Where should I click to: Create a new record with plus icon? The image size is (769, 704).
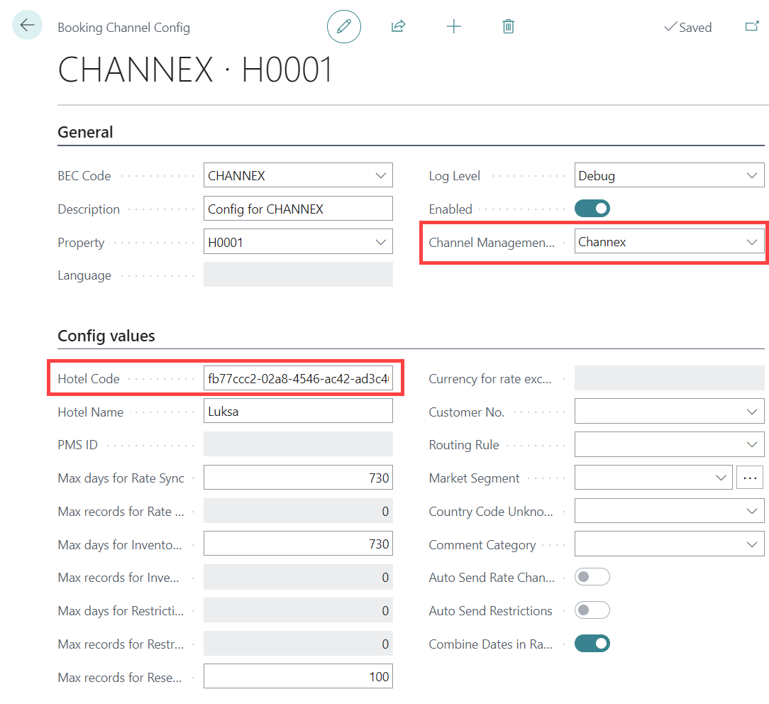pyautogui.click(x=453, y=26)
